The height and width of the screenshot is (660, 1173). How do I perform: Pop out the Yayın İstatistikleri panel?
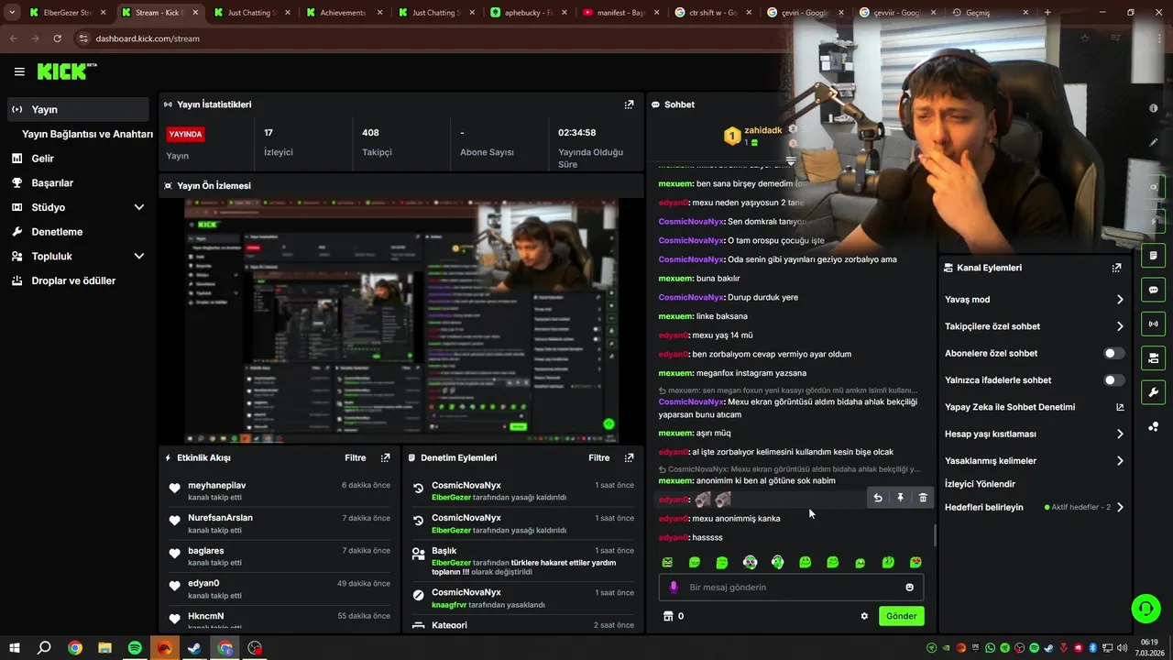629,104
